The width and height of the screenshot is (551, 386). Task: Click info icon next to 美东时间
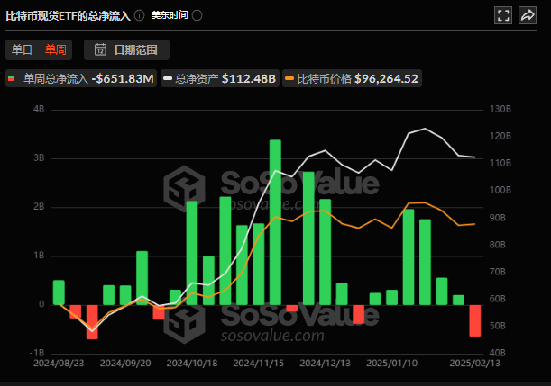pyautogui.click(x=197, y=16)
